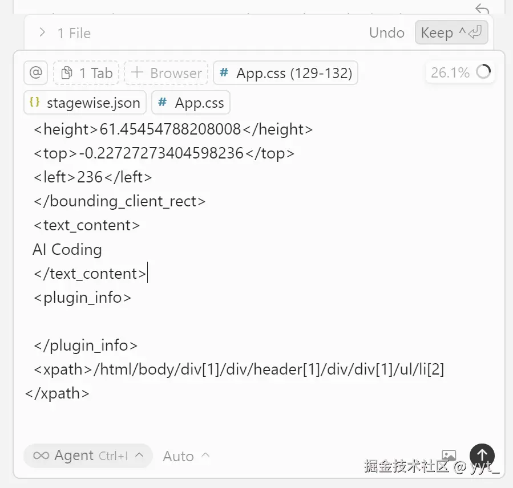Expand the 1 File changes chevron
513x488 pixels.
[42, 32]
